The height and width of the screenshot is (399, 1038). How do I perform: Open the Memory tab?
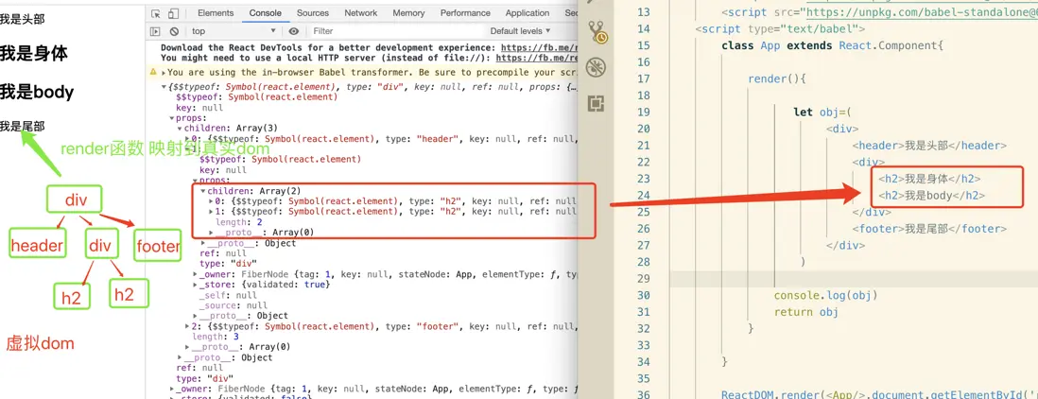(x=408, y=12)
